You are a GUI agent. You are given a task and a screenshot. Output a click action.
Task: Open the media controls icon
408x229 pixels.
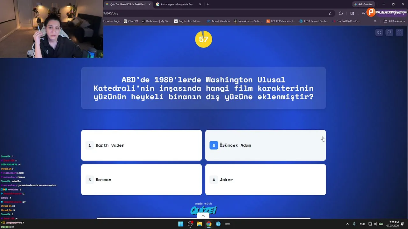[x=363, y=13]
